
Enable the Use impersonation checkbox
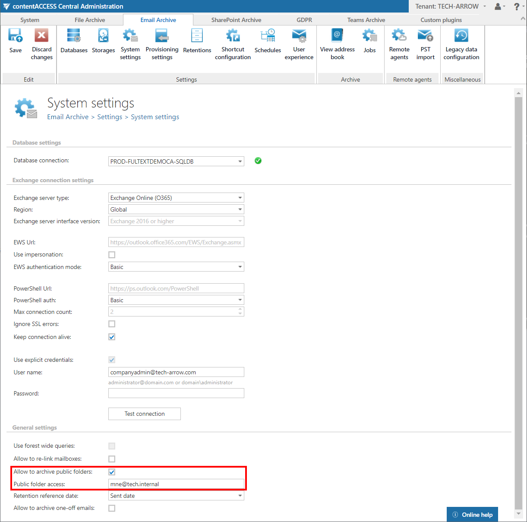click(112, 255)
